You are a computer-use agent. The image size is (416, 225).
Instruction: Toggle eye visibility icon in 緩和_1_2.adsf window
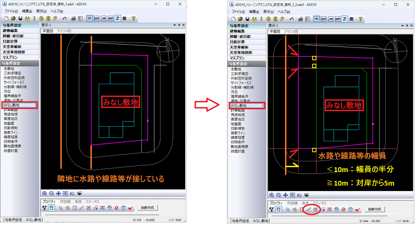tap(307, 195)
